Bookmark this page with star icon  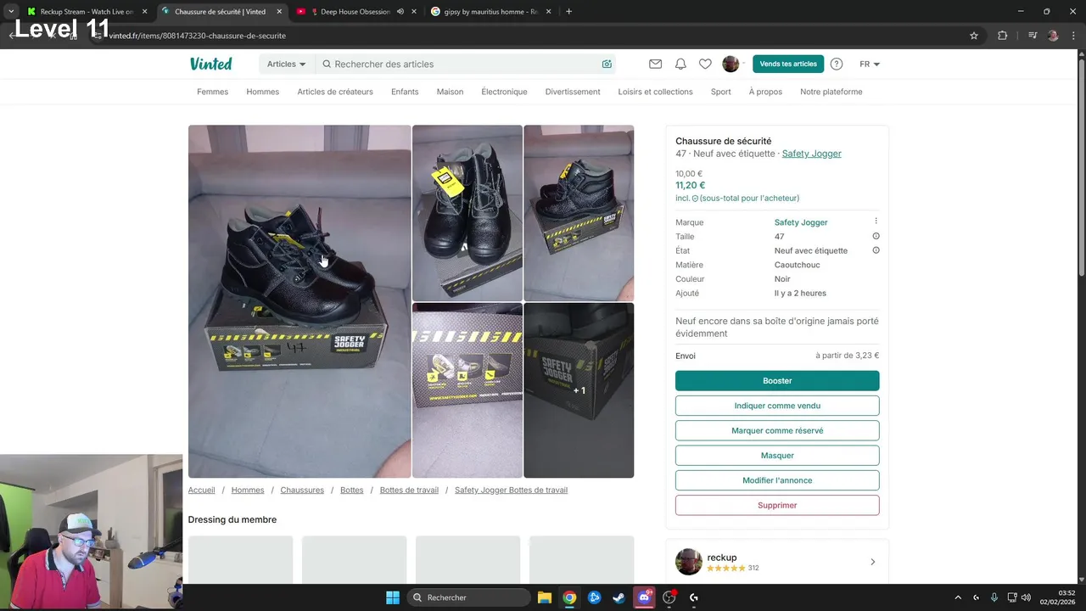974,36
